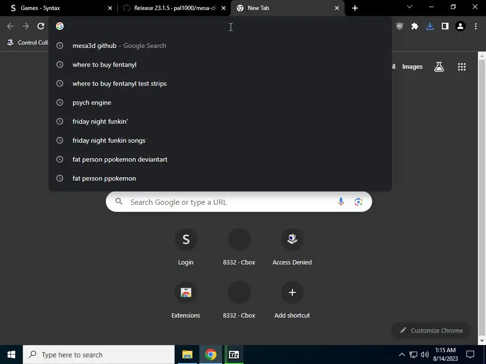This screenshot has height=364, width=486.
Task: Open the uBlock Origin shield extension
Action: (x=400, y=27)
